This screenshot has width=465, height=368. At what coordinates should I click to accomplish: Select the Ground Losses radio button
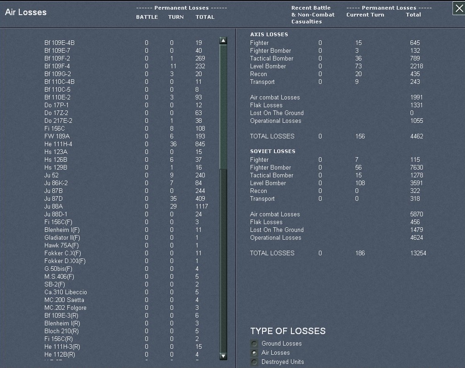point(254,344)
